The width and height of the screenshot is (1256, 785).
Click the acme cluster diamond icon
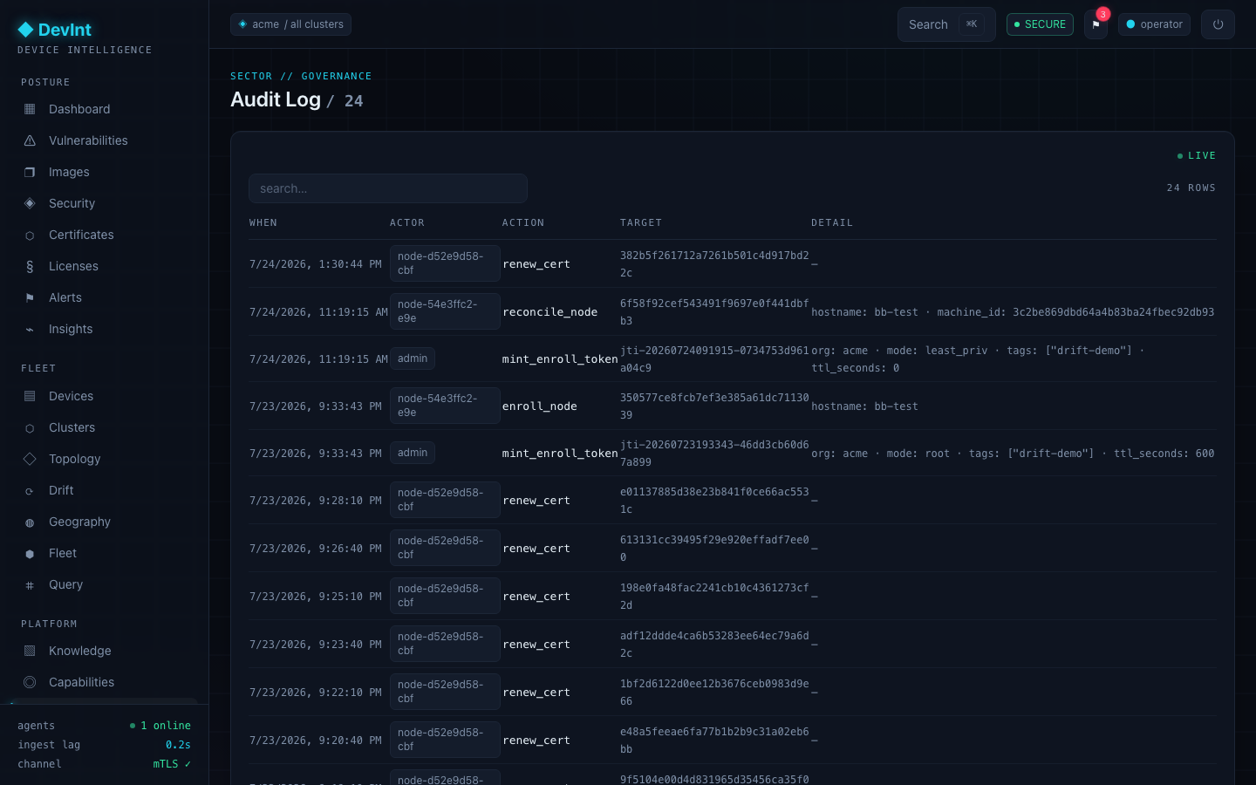242,24
